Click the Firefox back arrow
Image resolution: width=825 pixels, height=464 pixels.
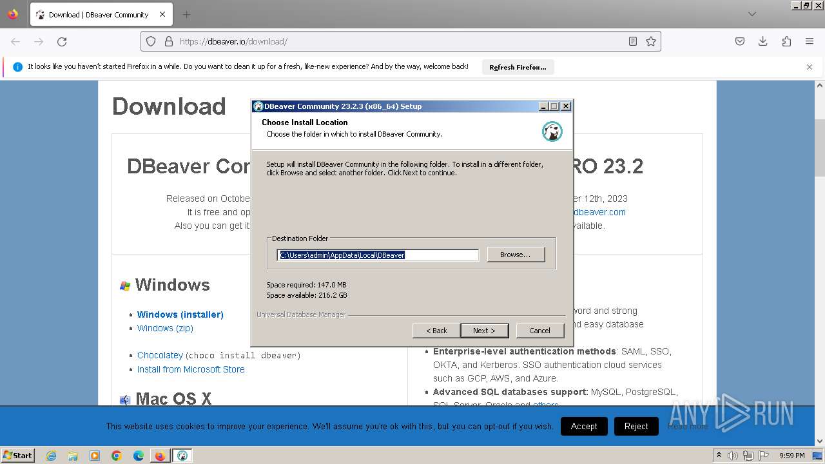[15, 41]
